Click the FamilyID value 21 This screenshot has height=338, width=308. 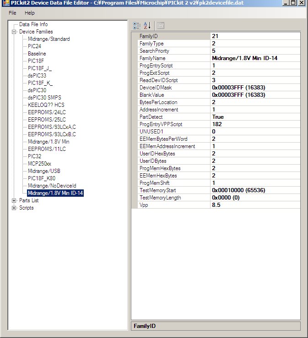pos(255,36)
